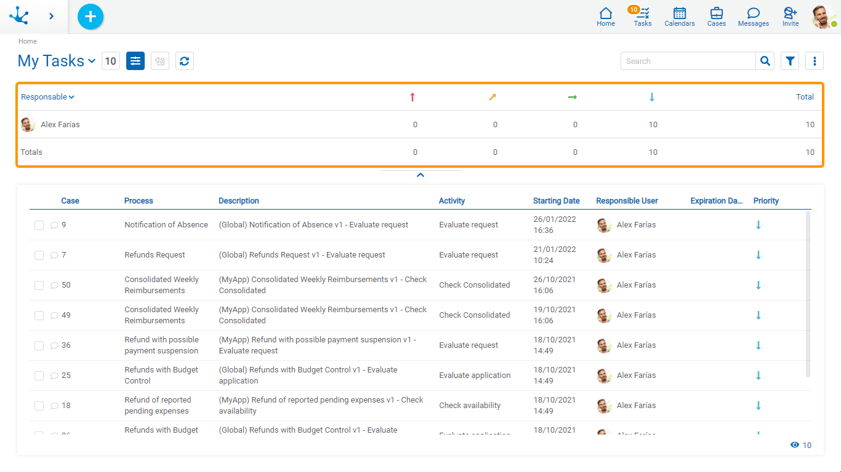Collapse the summary panel with up chevron
The width and height of the screenshot is (841, 472).
pyautogui.click(x=420, y=175)
